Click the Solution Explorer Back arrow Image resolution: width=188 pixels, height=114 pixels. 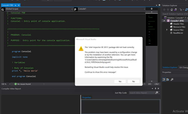pyautogui.click(x=164, y=10)
